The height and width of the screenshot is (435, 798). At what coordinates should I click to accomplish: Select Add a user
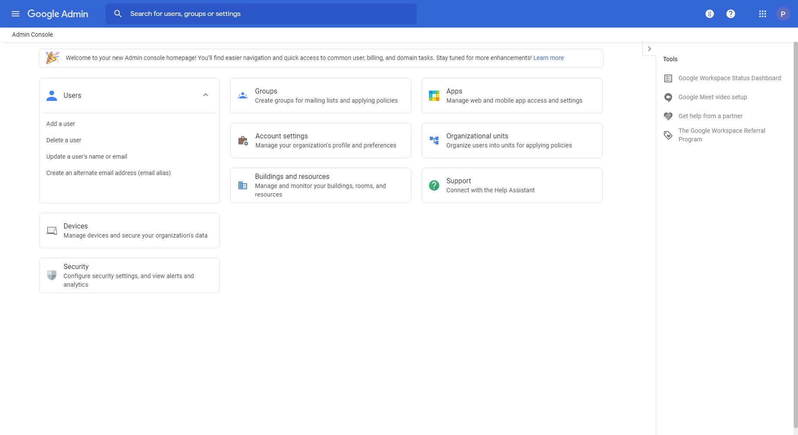coord(61,124)
